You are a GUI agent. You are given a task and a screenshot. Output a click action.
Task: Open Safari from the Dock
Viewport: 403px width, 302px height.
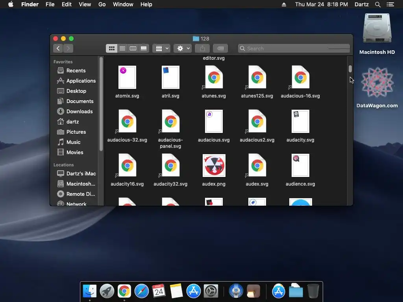click(142, 291)
